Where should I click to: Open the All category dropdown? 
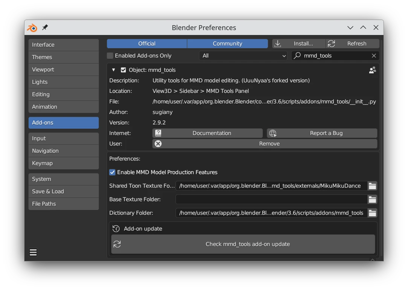click(x=243, y=56)
